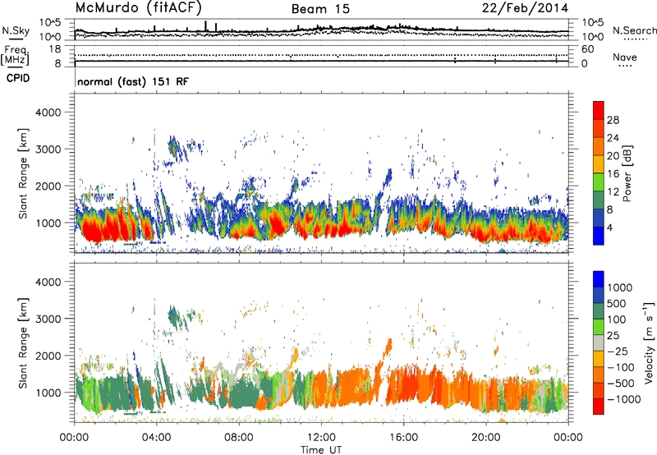Click the '08:00' time axis tick label
The height and width of the screenshot is (455, 657).
pos(239,438)
